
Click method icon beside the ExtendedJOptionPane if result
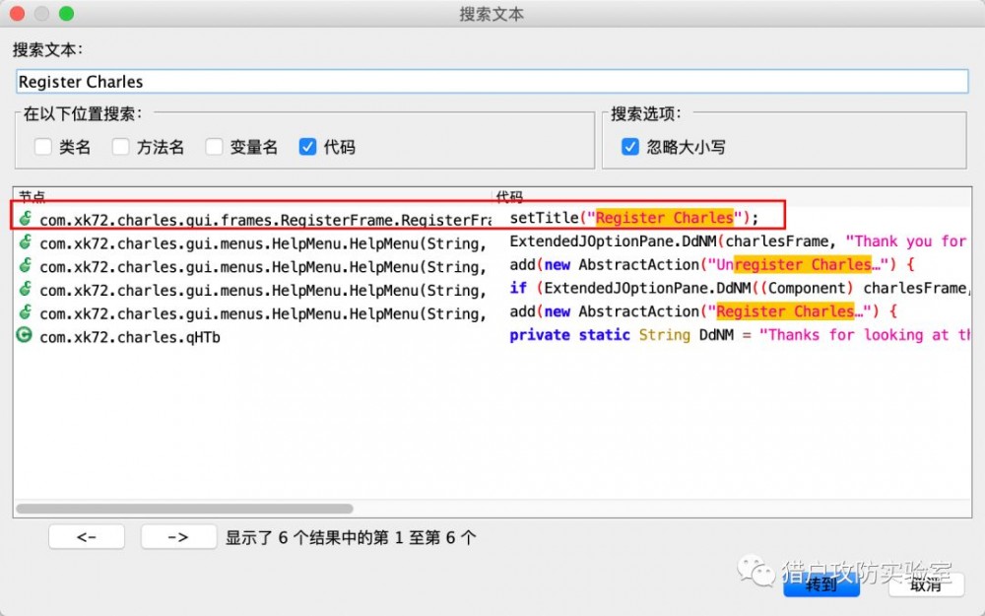point(26,289)
